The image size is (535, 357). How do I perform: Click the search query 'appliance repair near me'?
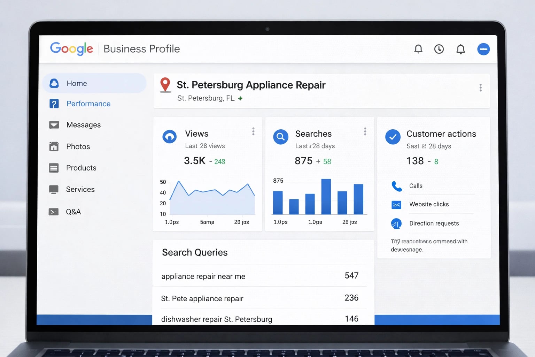click(x=203, y=276)
